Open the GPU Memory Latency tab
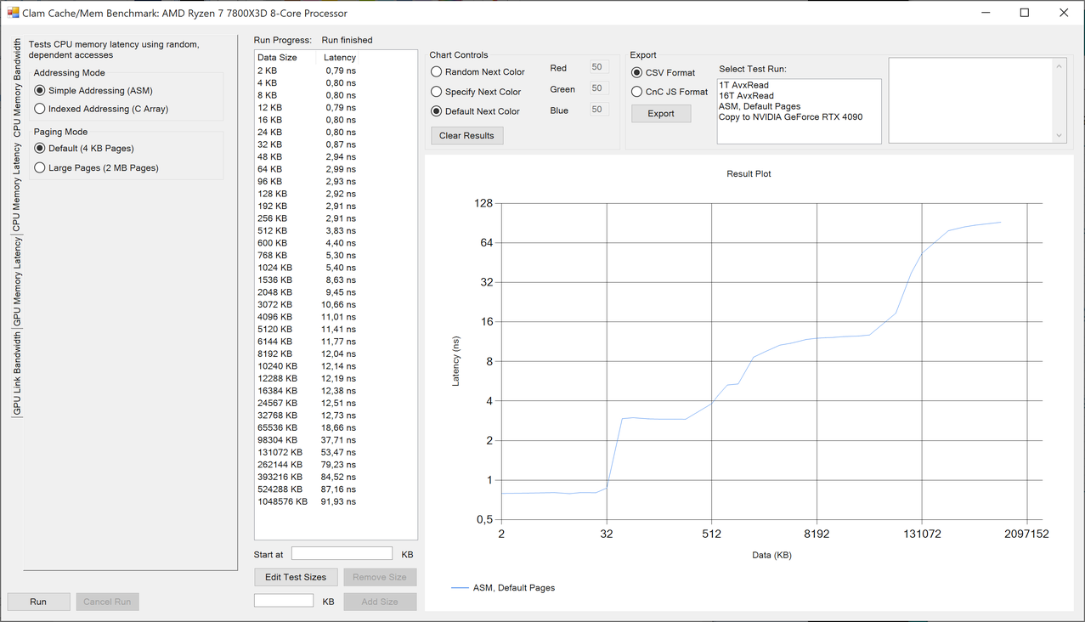This screenshot has height=622, width=1085. click(17, 283)
